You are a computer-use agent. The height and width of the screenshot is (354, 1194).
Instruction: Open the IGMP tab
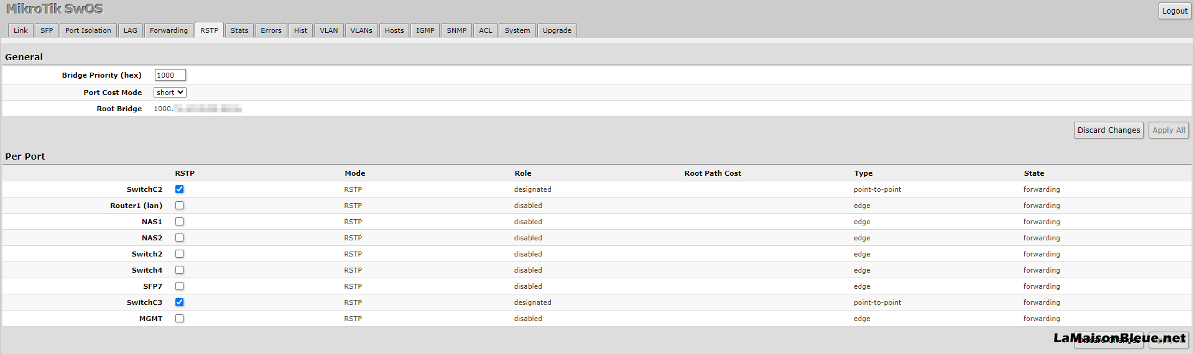(425, 30)
